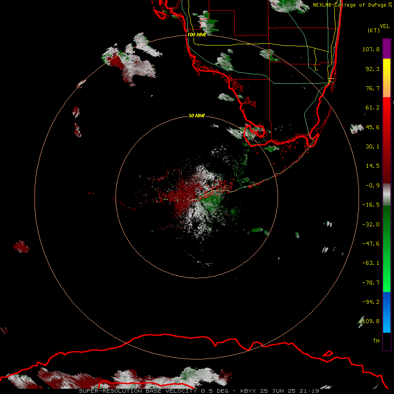
Task: Click the 61.2 velocity scale value
Action: click(373, 108)
